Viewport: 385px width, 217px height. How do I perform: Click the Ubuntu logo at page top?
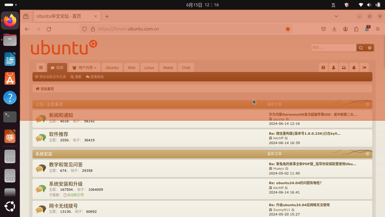coord(64,47)
